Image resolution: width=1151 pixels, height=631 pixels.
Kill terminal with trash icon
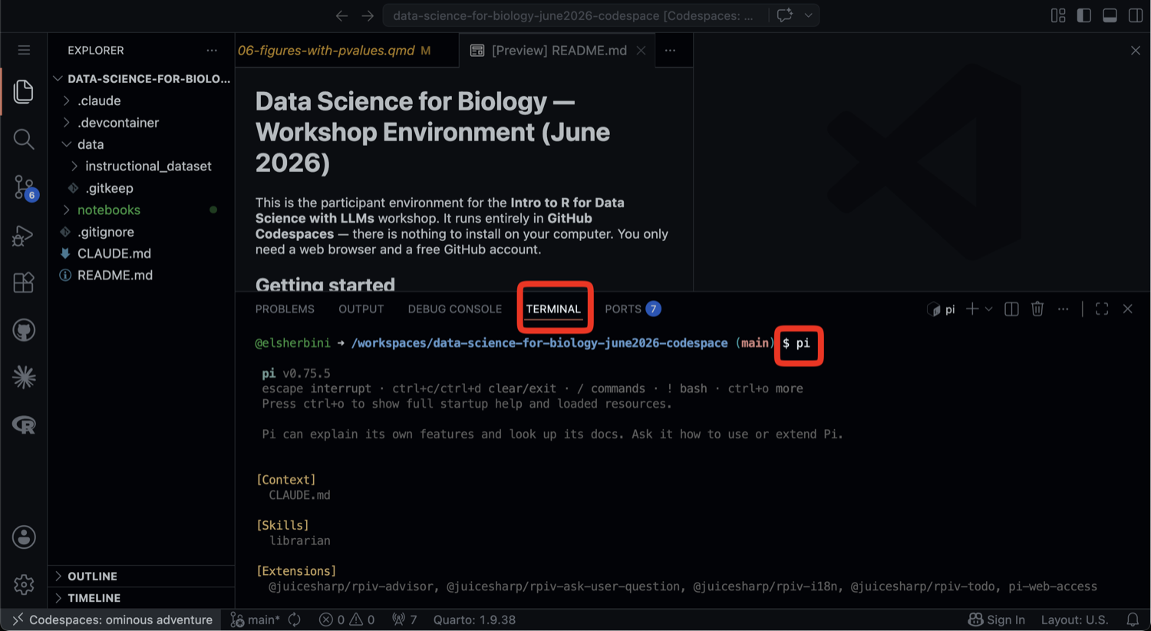point(1037,309)
